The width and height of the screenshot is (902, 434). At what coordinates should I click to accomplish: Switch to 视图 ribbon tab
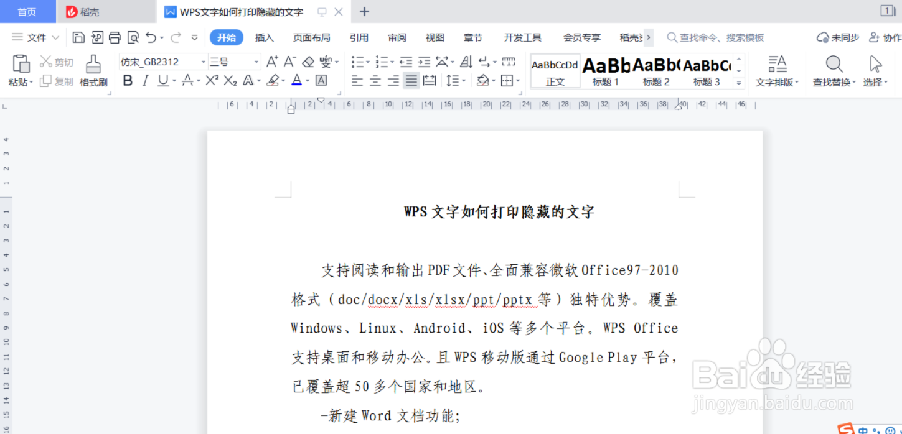pyautogui.click(x=435, y=37)
